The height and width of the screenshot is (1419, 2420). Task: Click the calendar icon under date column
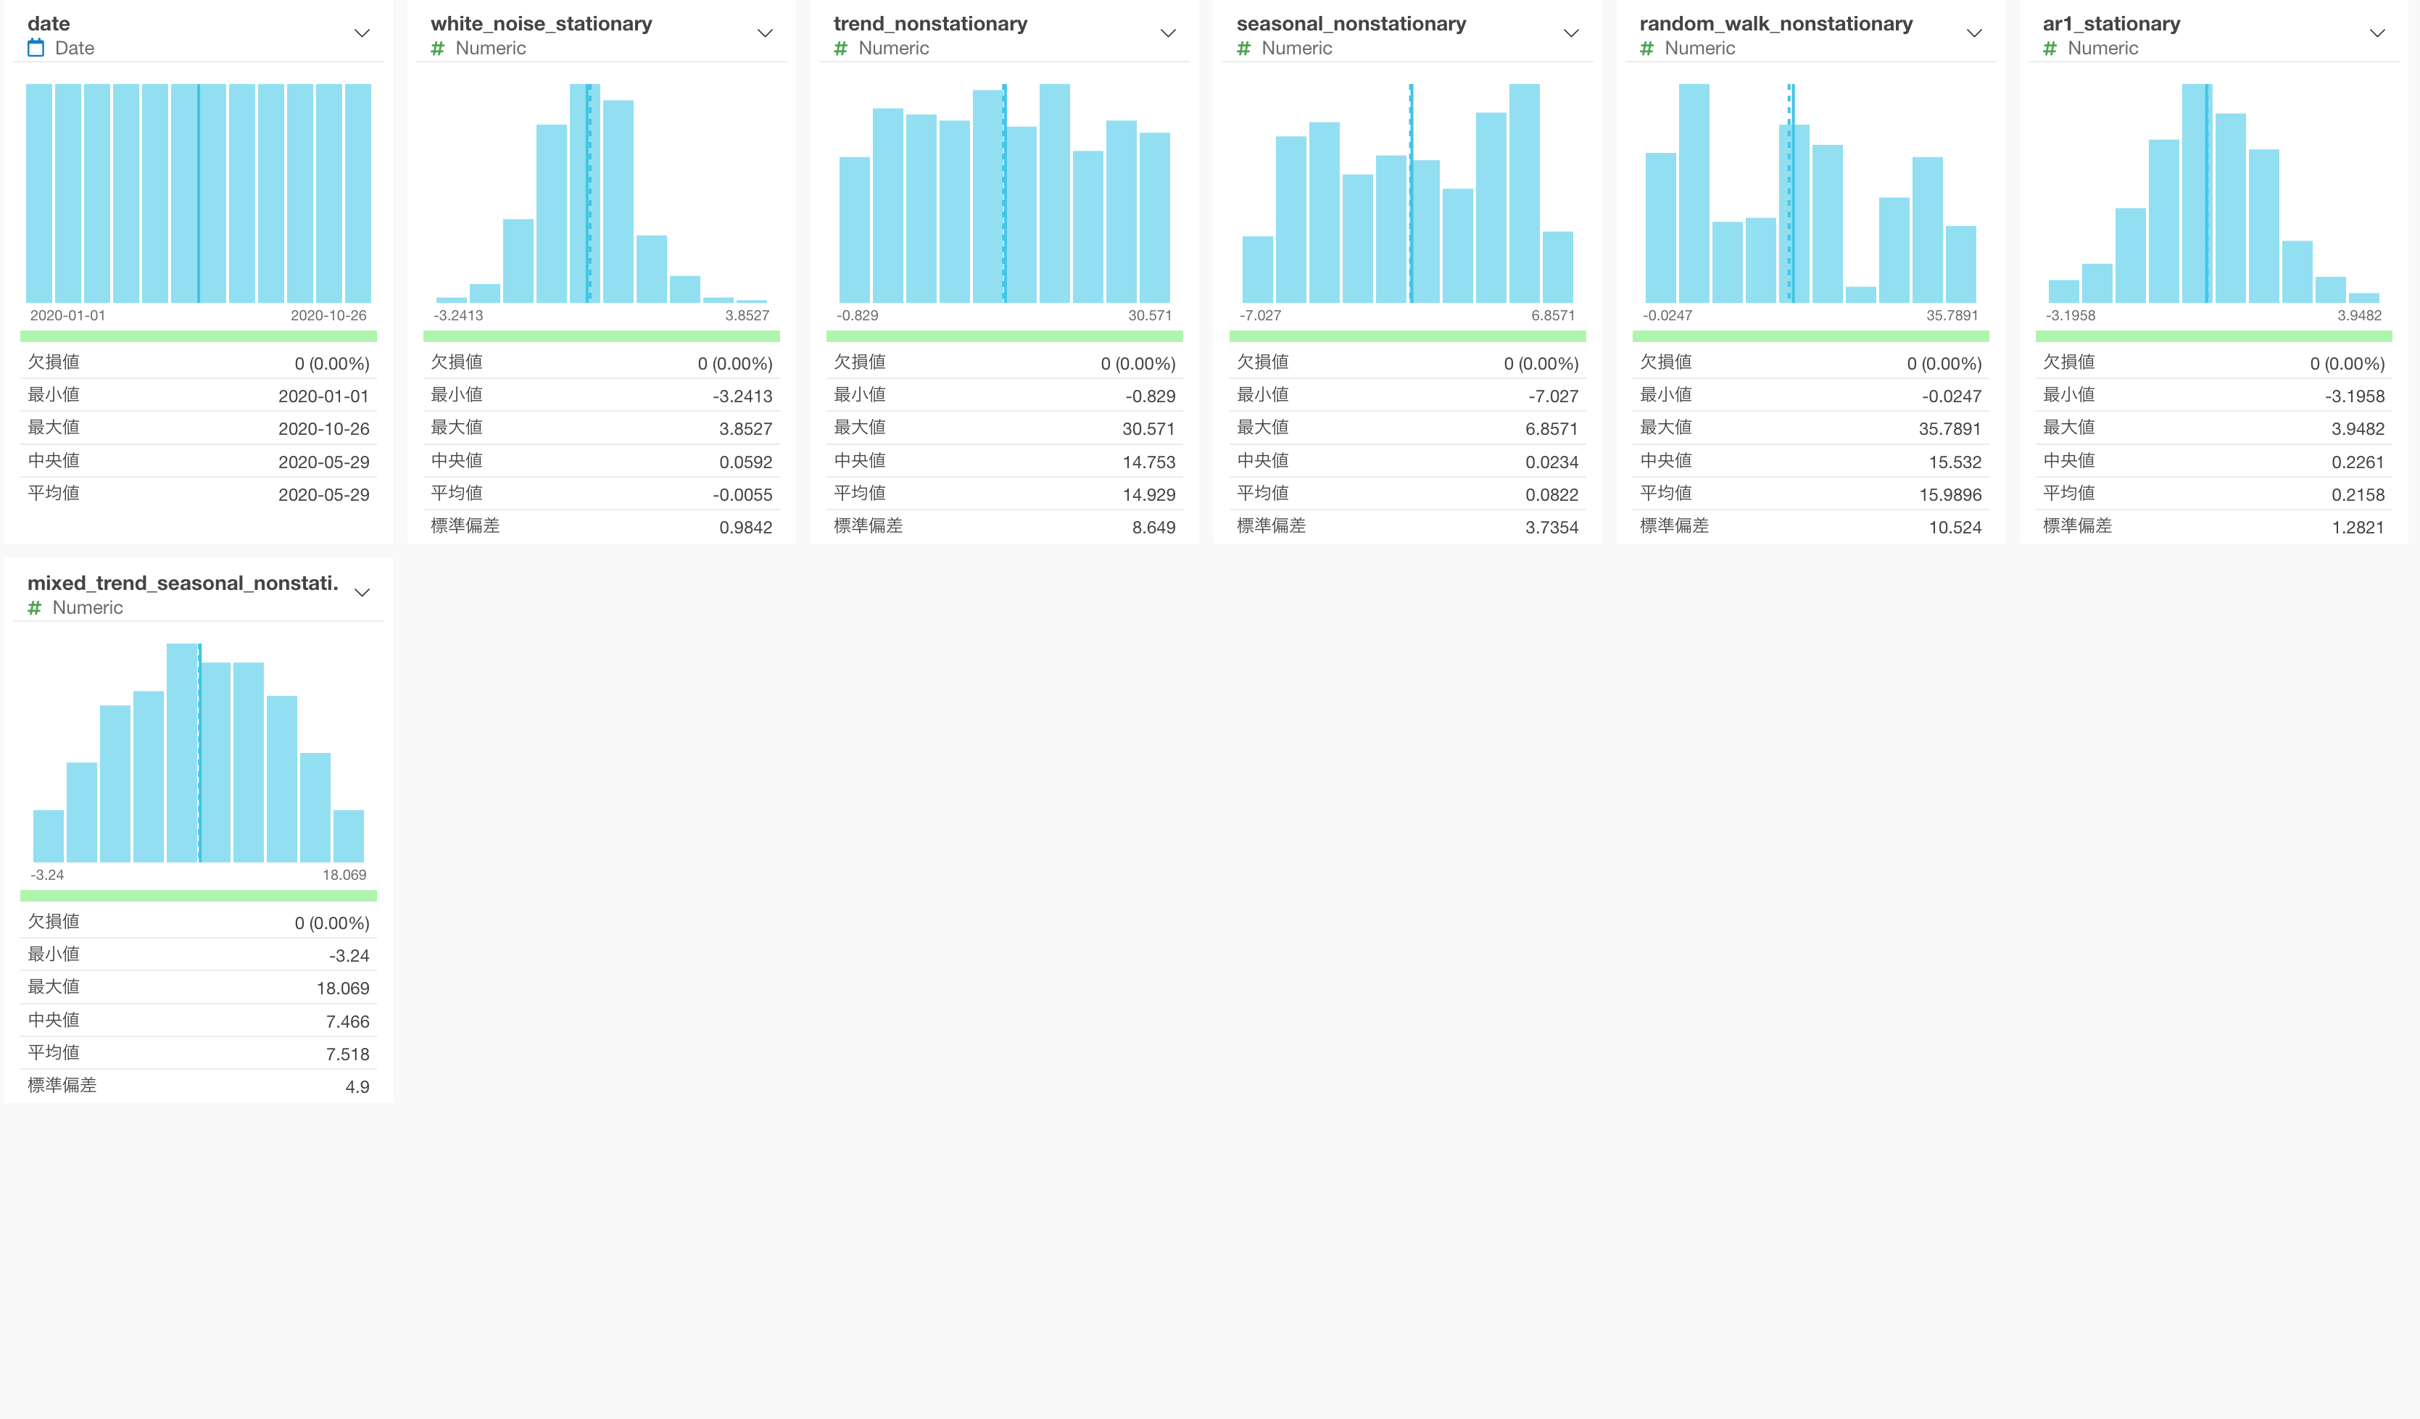click(x=36, y=48)
